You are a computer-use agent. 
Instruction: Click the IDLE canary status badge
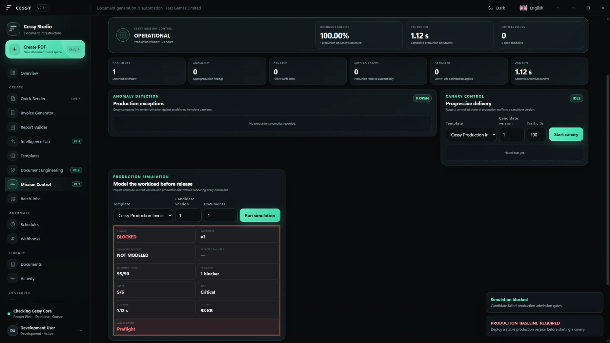pyautogui.click(x=576, y=98)
